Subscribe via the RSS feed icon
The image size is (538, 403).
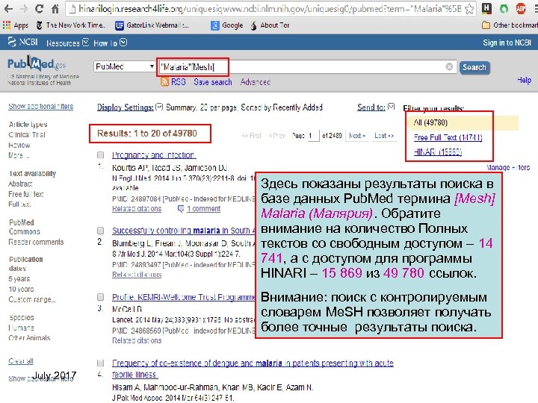164,82
